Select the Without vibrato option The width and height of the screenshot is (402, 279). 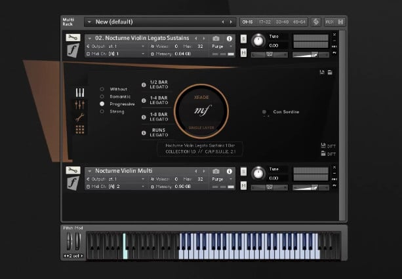point(102,89)
